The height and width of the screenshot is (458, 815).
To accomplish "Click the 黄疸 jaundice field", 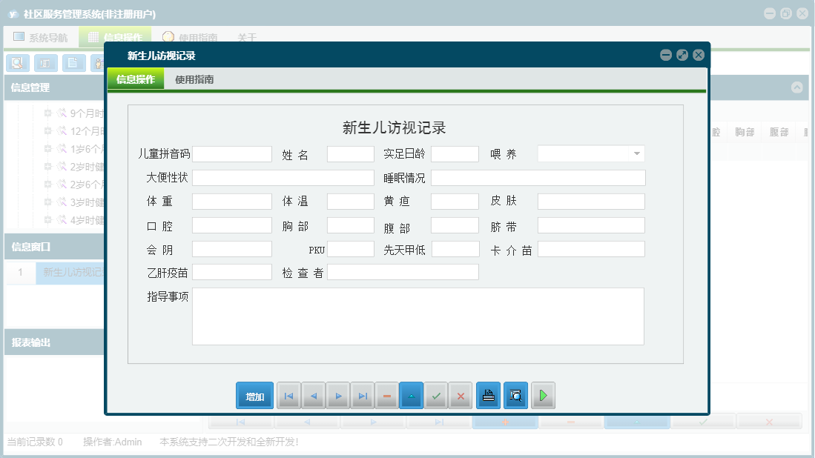I will pyautogui.click(x=455, y=202).
